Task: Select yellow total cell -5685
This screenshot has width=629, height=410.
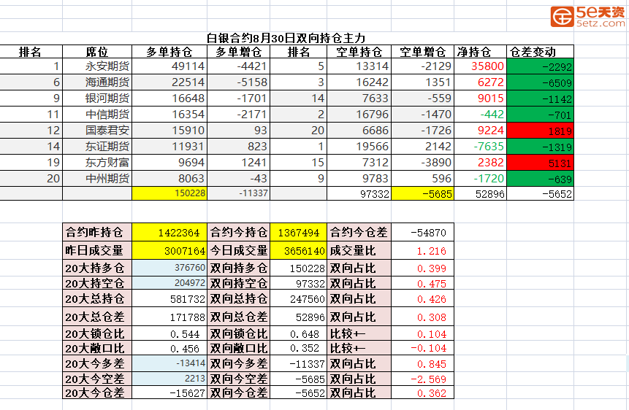Action: pos(422,193)
